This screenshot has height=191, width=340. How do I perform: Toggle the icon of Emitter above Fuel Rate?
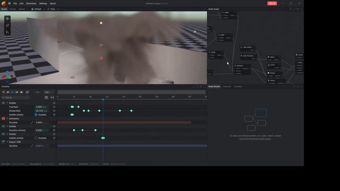(3, 103)
